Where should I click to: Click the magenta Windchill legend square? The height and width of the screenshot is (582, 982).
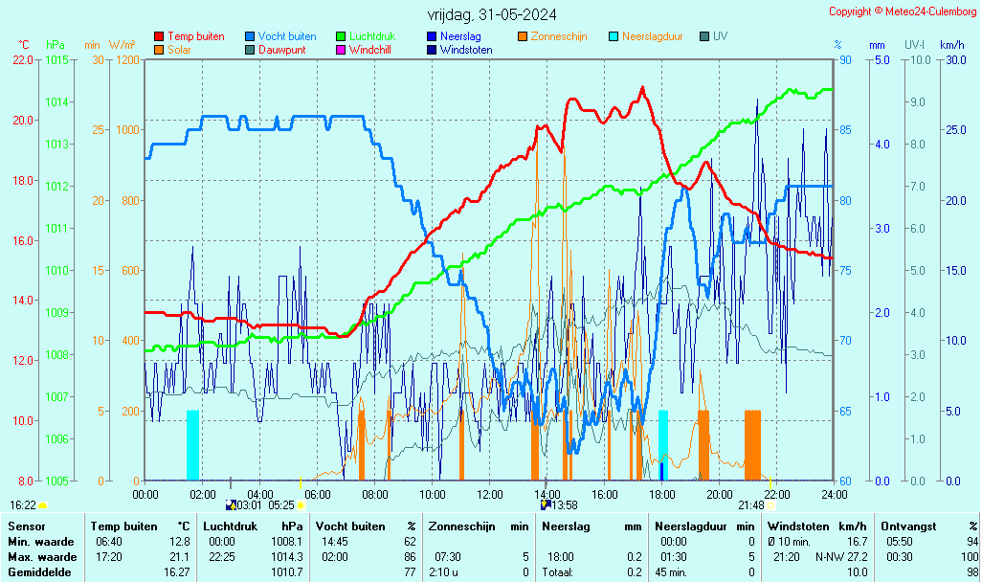click(341, 49)
